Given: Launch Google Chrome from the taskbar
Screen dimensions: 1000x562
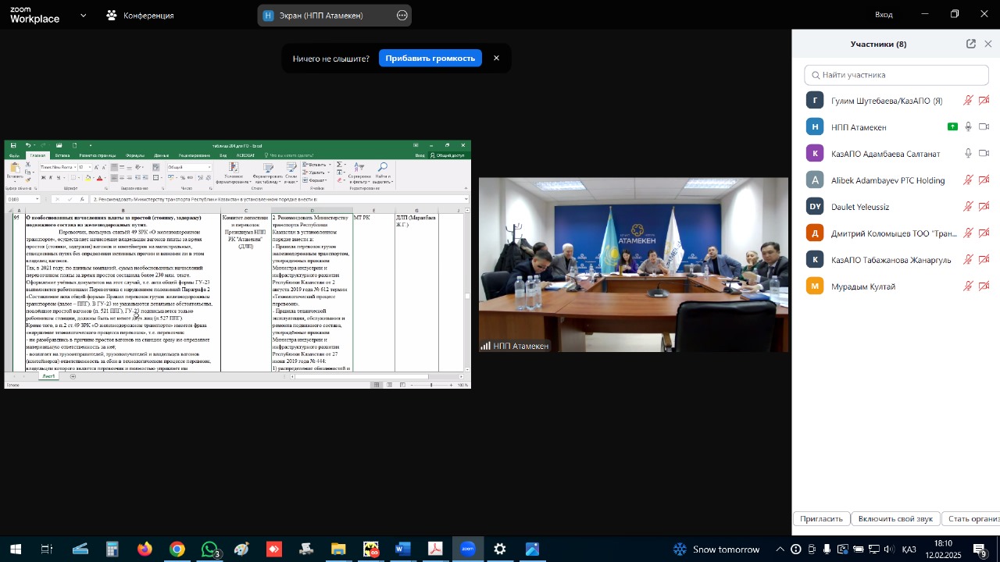Looking at the screenshot, I should tap(177, 550).
